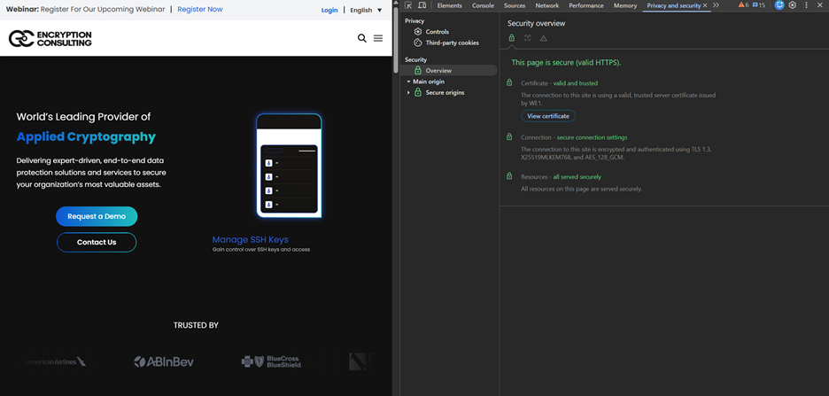
Task: Open the English language dropdown
Action: (366, 10)
